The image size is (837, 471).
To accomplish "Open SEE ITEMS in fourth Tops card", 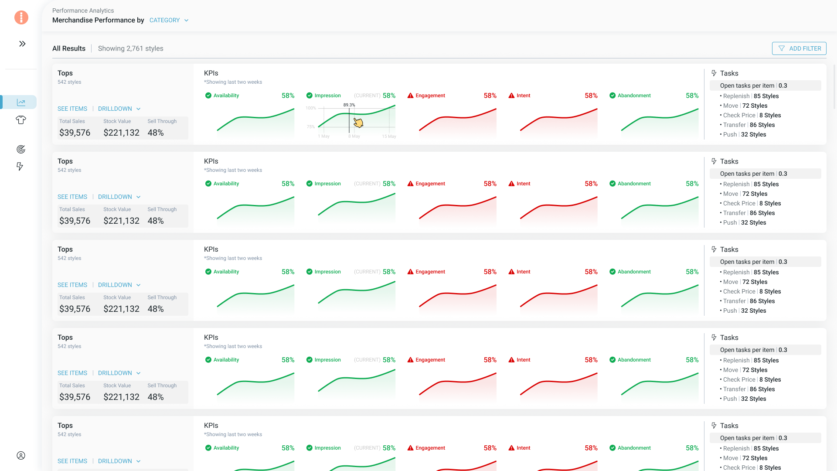I will [72, 373].
